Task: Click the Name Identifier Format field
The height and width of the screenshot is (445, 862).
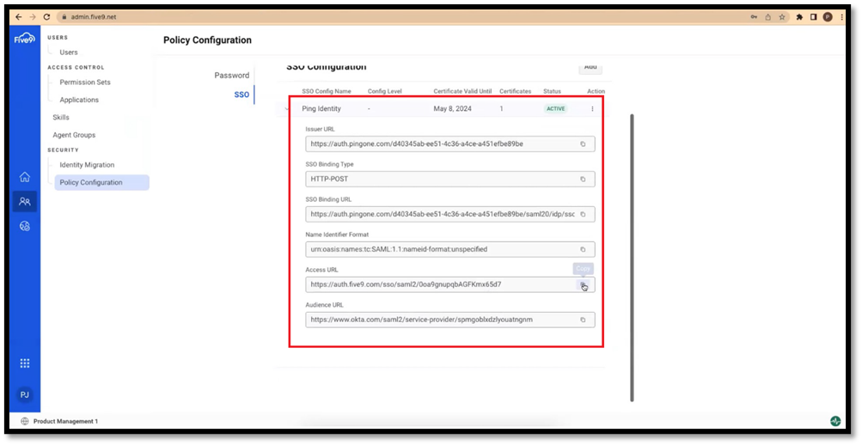Action: (x=450, y=249)
